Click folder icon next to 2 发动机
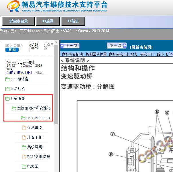Screen dimensions: 173x172 point(8,89)
